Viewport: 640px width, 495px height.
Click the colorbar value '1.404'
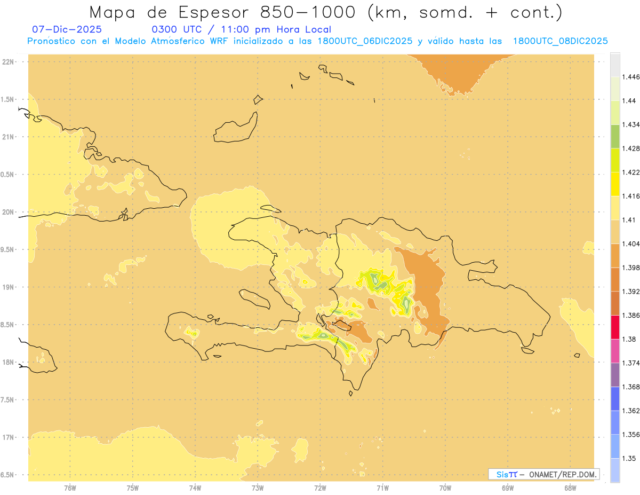pos(630,243)
